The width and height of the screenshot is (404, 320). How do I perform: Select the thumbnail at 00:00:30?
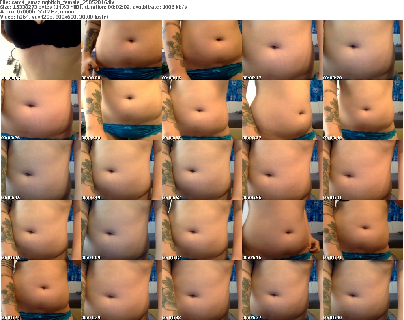(122, 110)
